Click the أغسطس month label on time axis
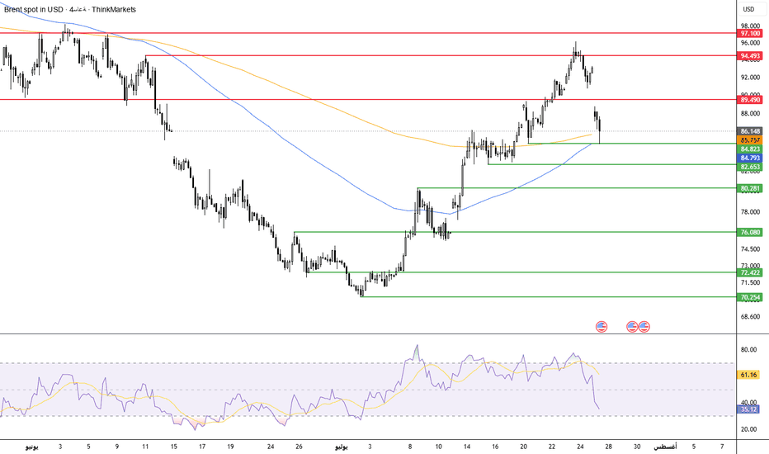The image size is (769, 454). tap(665, 447)
